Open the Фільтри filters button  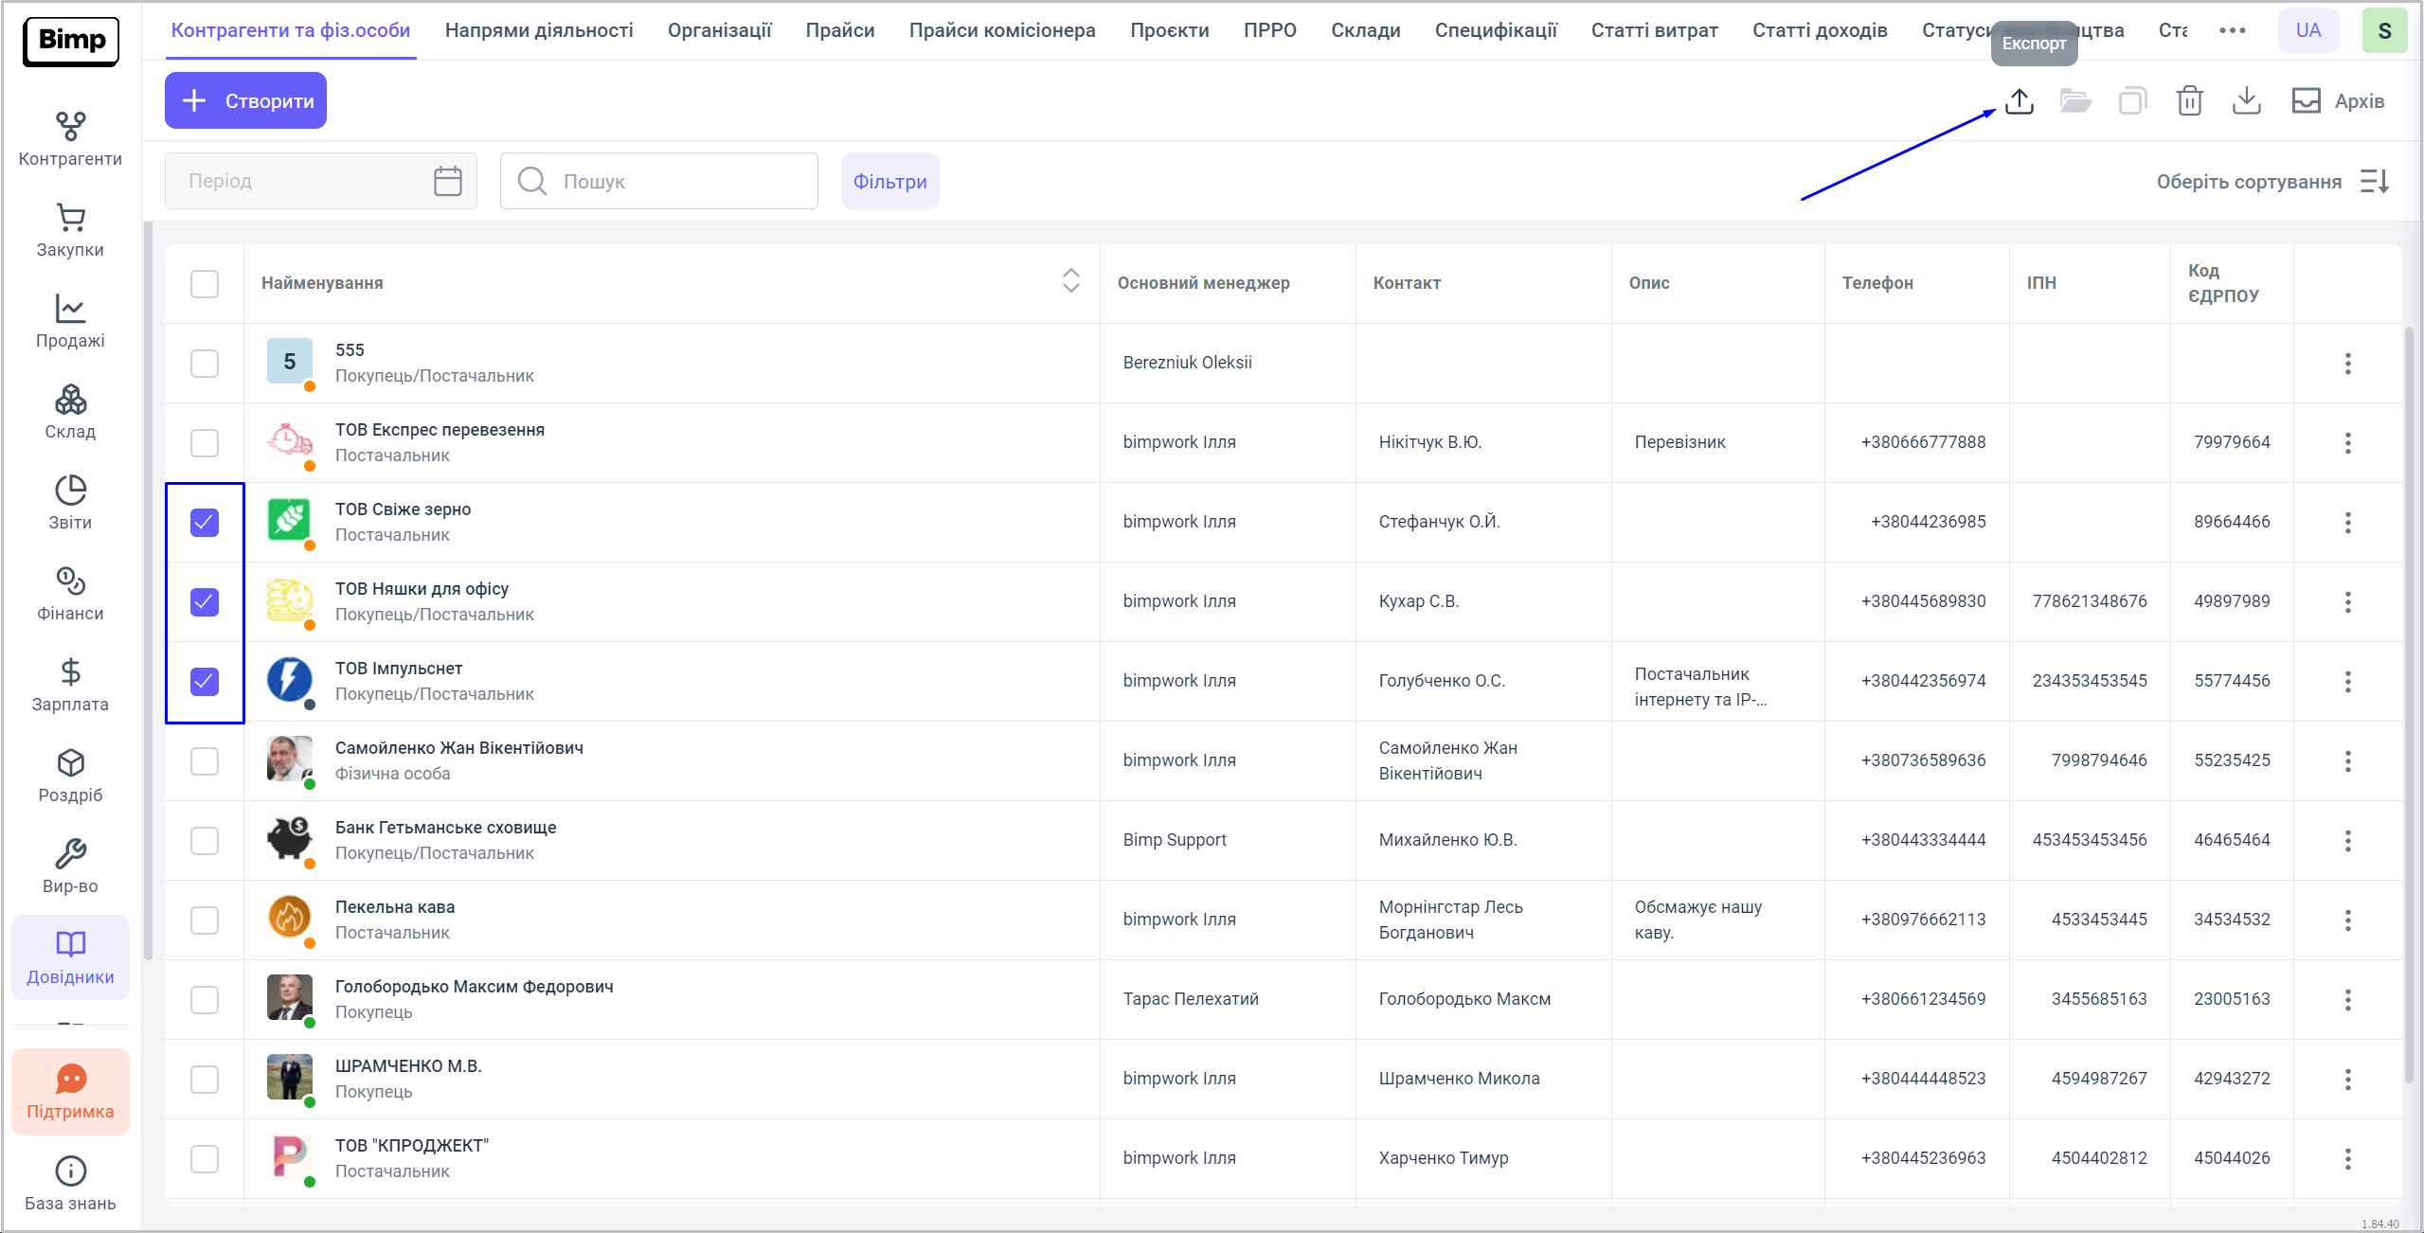[x=889, y=182]
